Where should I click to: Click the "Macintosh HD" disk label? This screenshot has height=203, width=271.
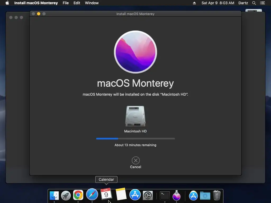tap(135, 131)
